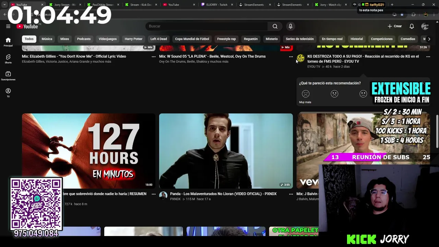Viewport: 439px width, 247px height.
Task: Open the browser extensions puzzle icon
Action: [413, 14]
